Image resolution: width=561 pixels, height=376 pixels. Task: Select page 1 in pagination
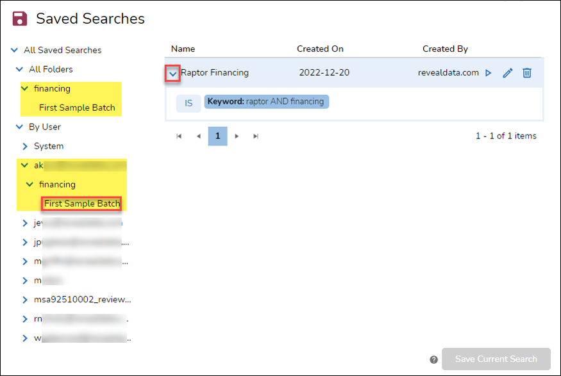point(217,136)
